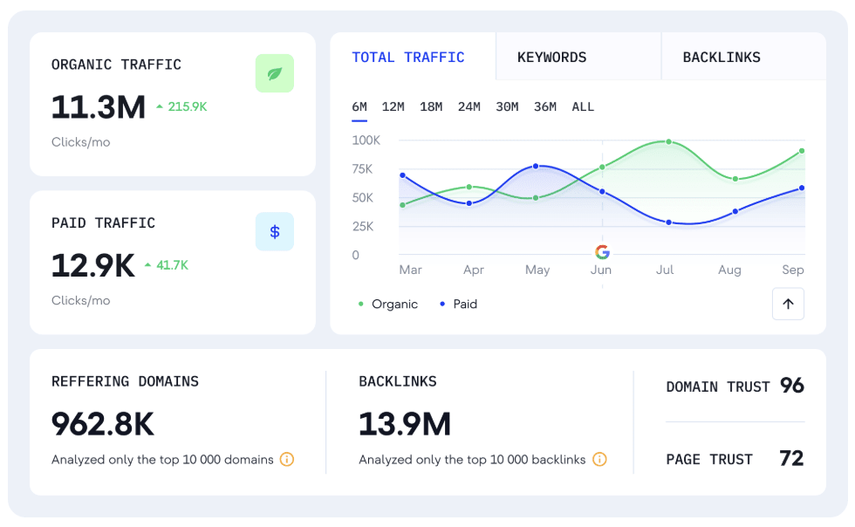Image resolution: width=855 pixels, height=527 pixels.
Task: Open info icon beside top 10 000 backlinks
Action: [x=599, y=459]
